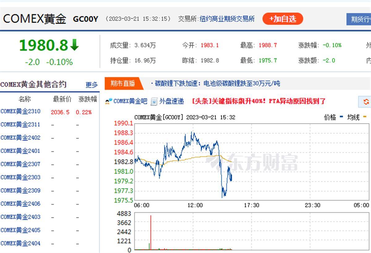Select COMEX黄金2310 contract
Screen dimensions: 371x253
(x=20, y=111)
